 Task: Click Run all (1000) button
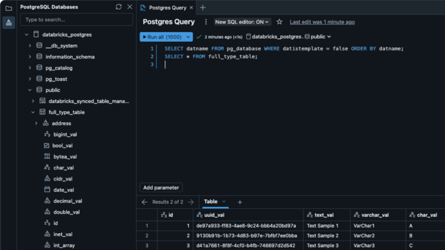[162, 37]
